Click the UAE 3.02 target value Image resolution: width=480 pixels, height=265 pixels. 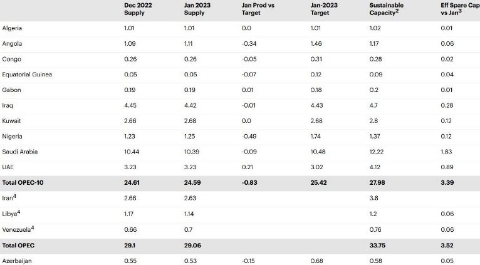pos(316,167)
